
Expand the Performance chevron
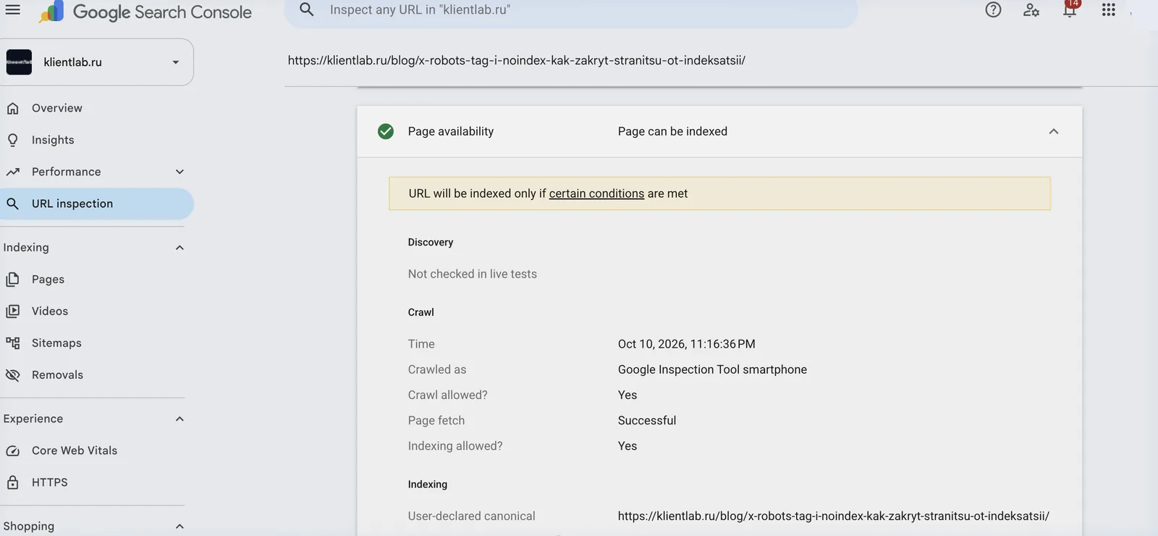tap(179, 172)
